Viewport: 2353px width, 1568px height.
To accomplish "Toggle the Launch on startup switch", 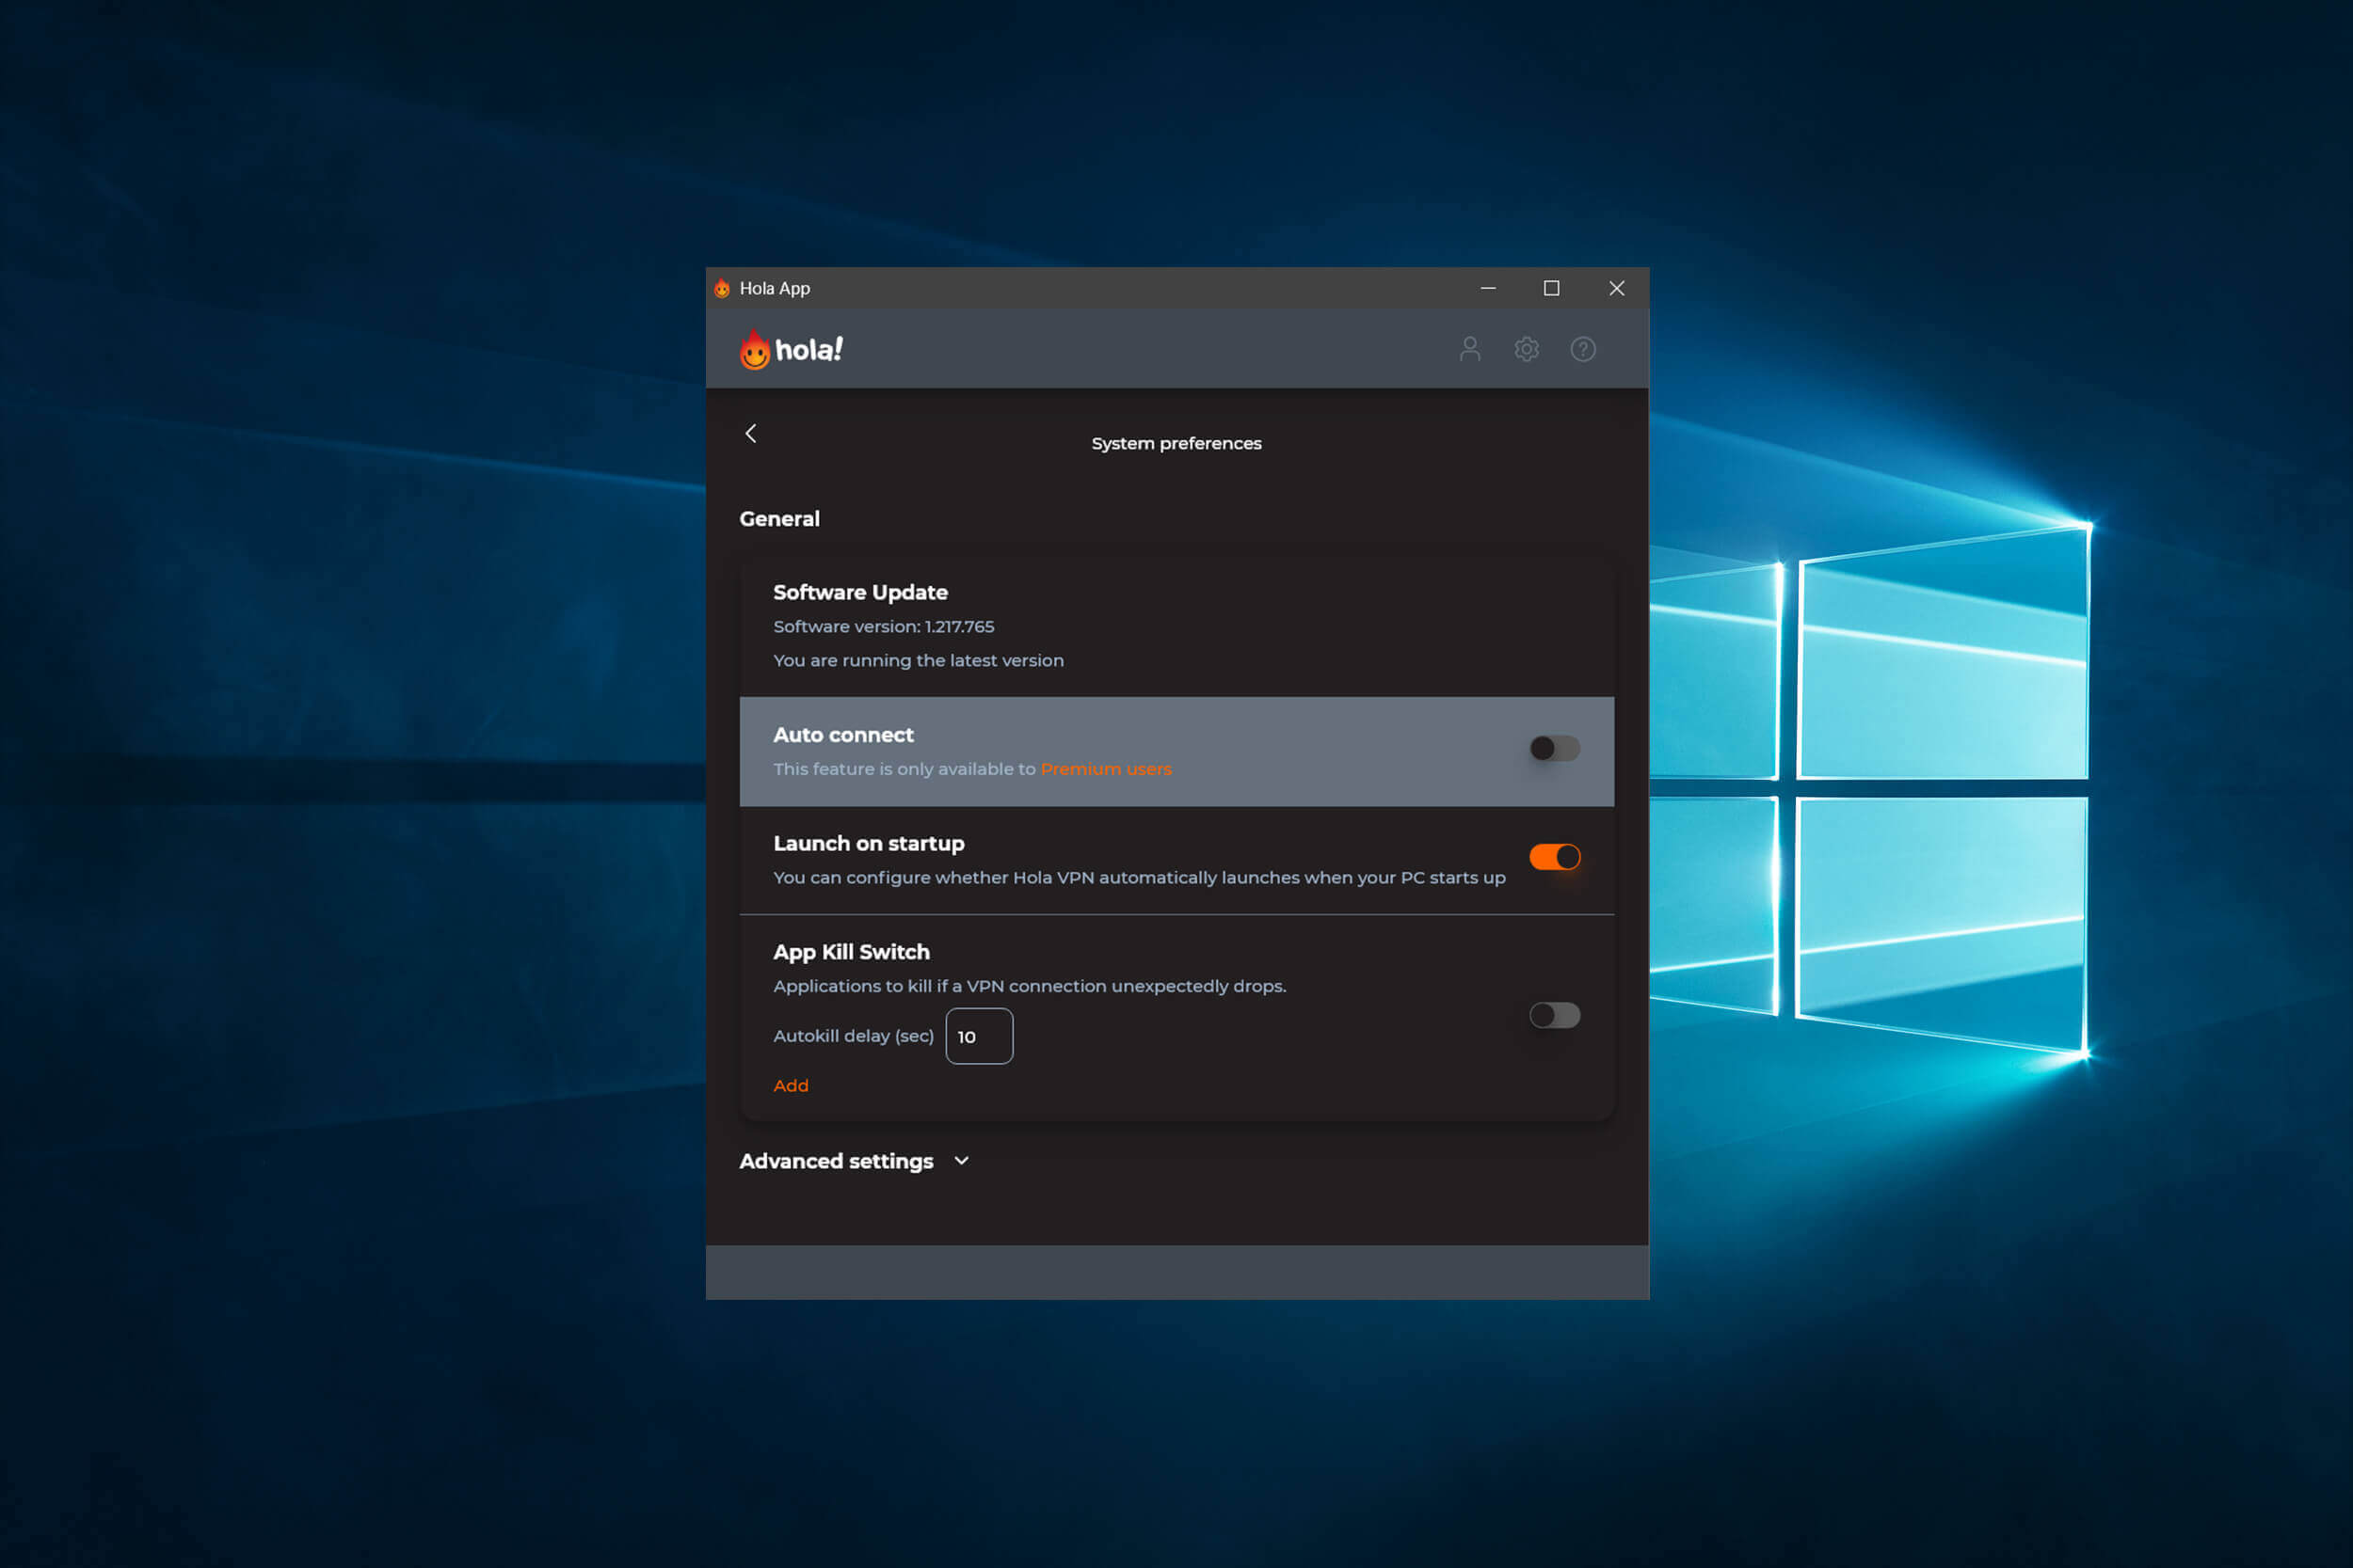I will pos(1553,856).
